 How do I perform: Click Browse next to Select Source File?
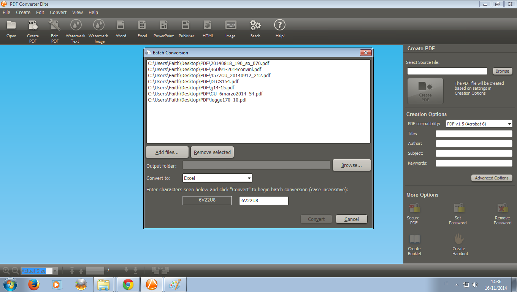click(502, 71)
